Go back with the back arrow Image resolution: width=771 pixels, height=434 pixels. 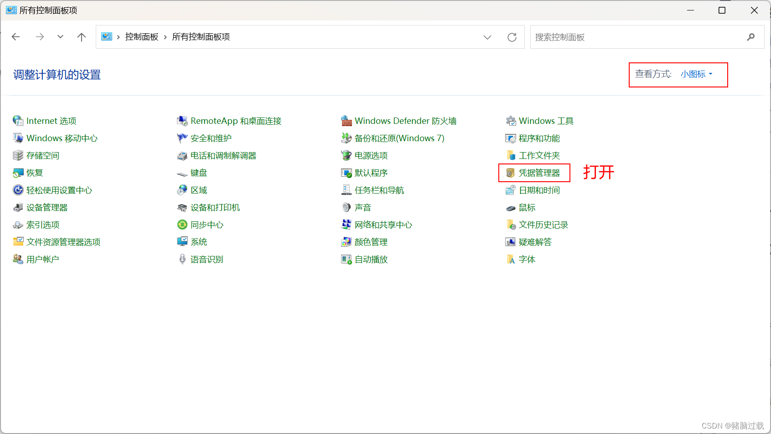(16, 37)
